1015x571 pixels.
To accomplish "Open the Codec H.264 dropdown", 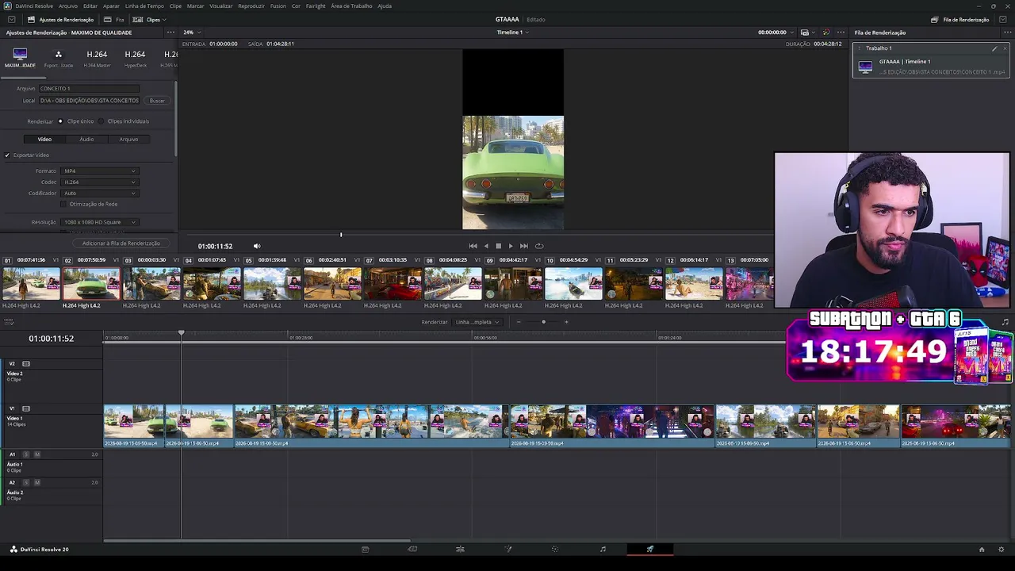I will pyautogui.click(x=100, y=182).
